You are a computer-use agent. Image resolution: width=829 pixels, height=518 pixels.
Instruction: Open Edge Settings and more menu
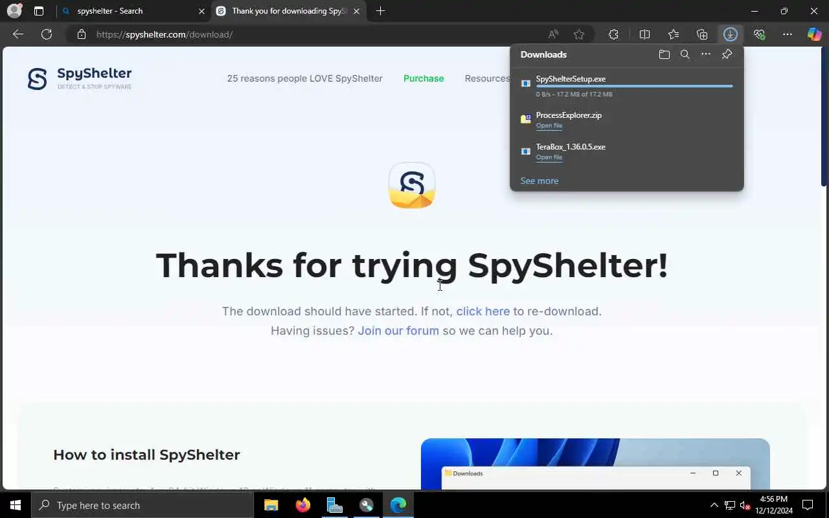tap(788, 34)
